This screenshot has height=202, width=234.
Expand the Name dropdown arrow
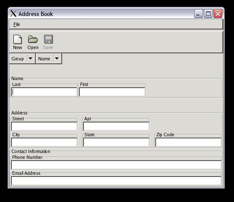pyautogui.click(x=57, y=59)
